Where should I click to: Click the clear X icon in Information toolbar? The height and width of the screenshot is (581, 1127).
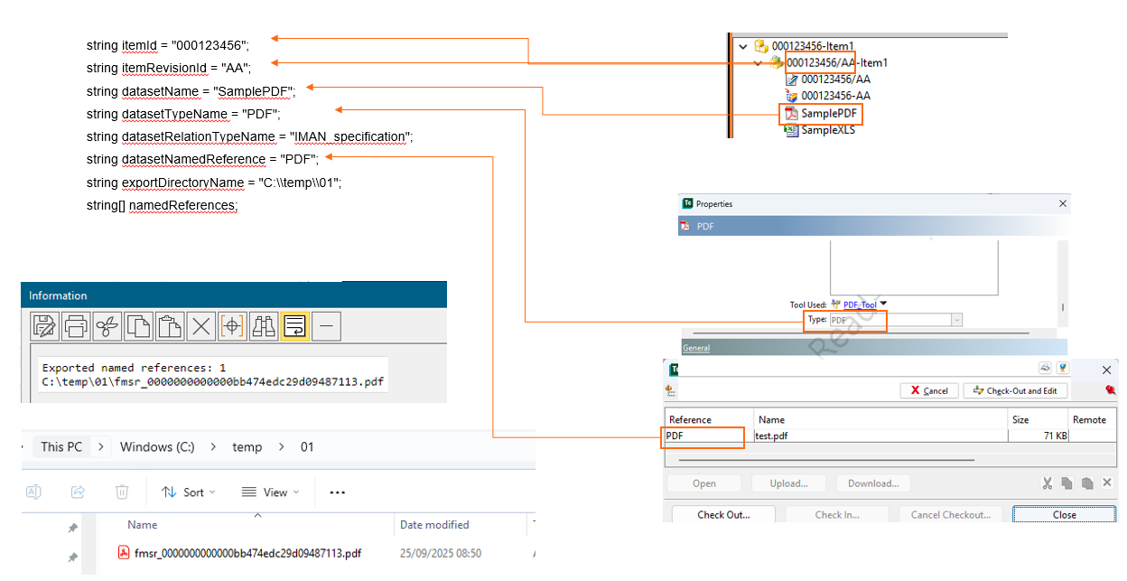201,326
